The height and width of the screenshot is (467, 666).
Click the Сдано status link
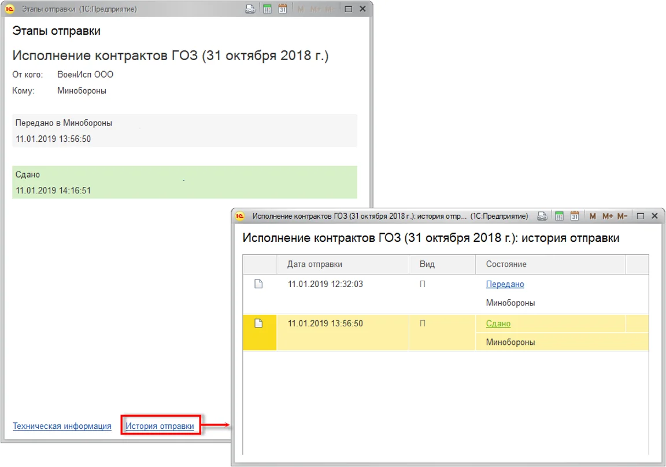(498, 323)
